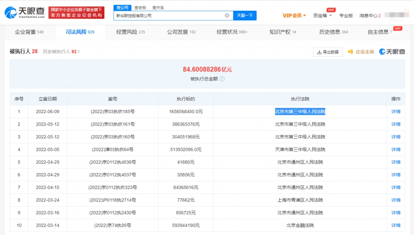Image resolution: width=414 pixels, height=235 pixels.
Task: Click highlighted 北京市第三中级人民法院 in row 1
Action: click(300, 112)
